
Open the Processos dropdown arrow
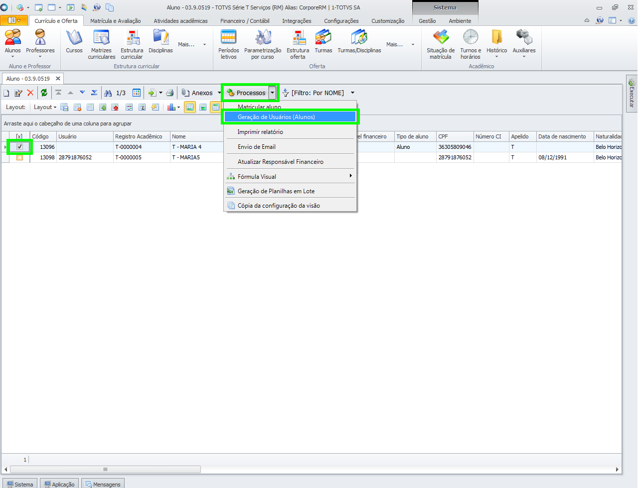pos(272,93)
